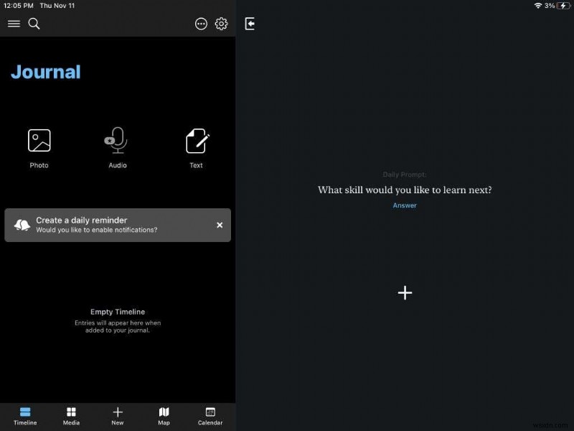The width and height of the screenshot is (574, 431).
Task: Add a new entry with the large plus
Action: 405,293
